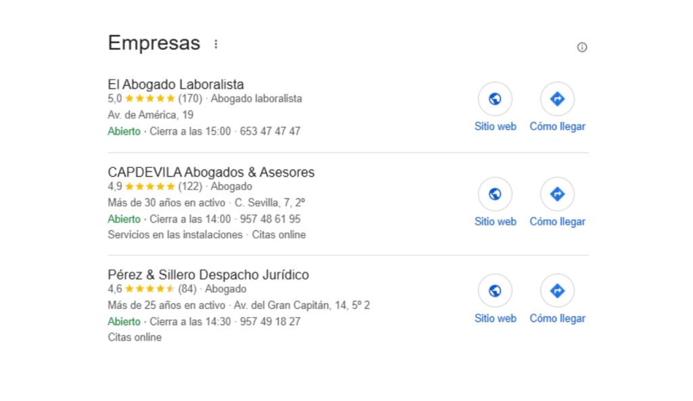
Task: Click the (122) reviews count for CAPDEVILA
Action: [x=190, y=187]
